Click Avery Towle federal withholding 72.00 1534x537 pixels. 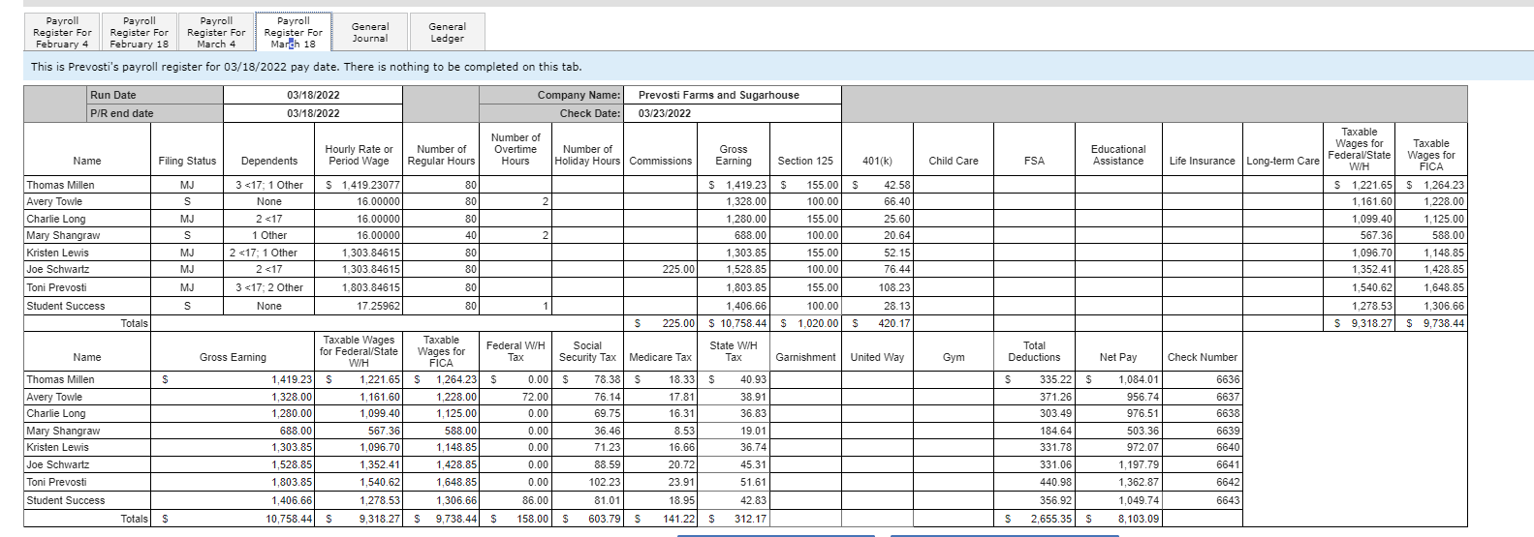(536, 397)
